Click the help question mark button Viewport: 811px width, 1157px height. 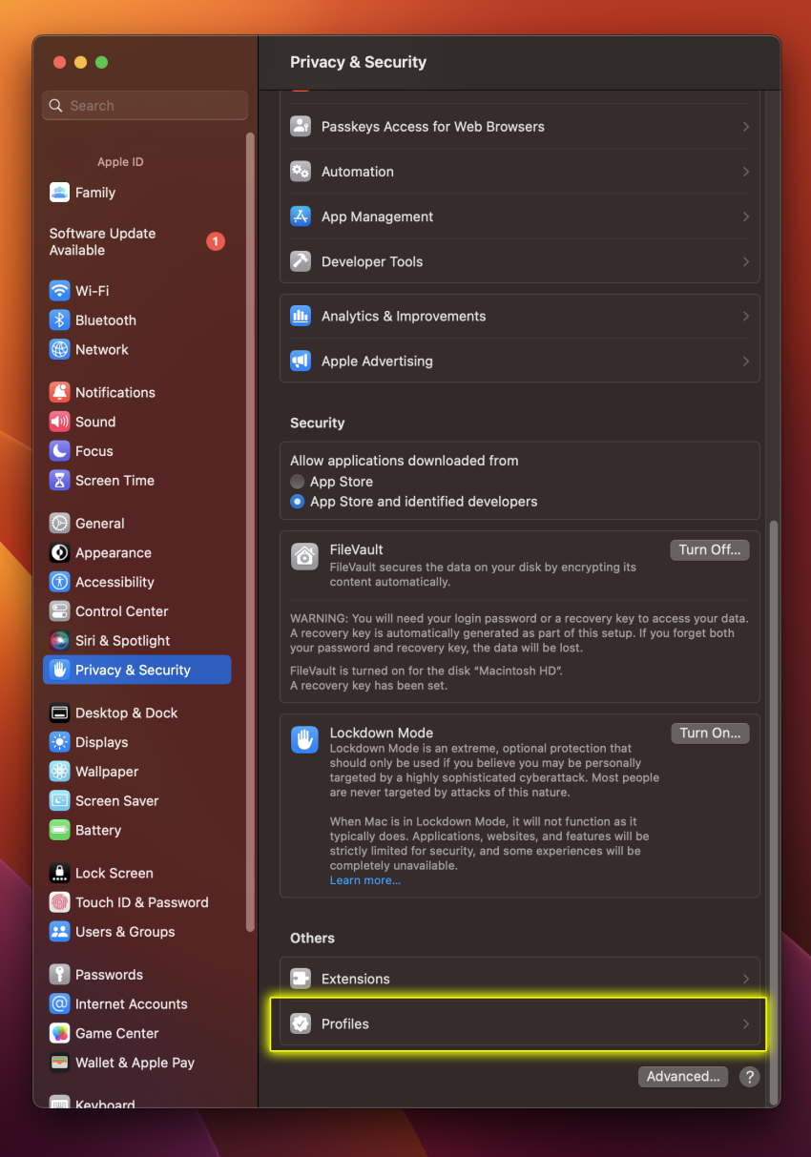point(750,1077)
